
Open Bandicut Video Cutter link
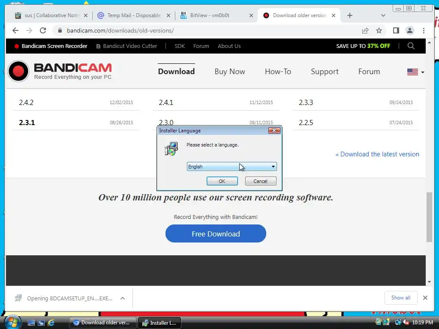[x=126, y=46]
